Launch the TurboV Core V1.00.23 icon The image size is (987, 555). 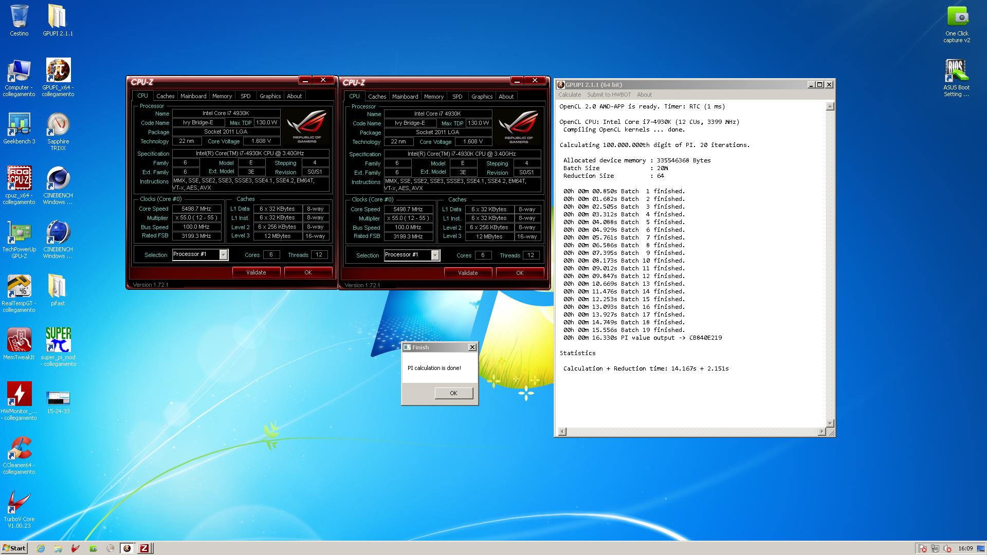click(19, 509)
